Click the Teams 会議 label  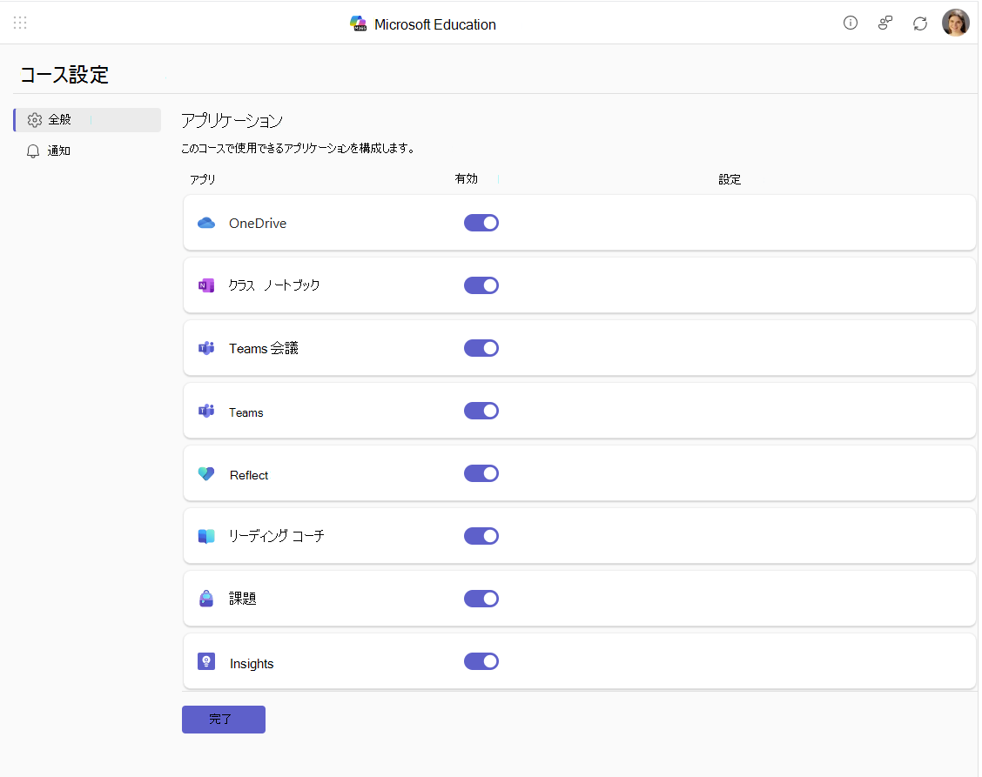pyautogui.click(x=263, y=349)
